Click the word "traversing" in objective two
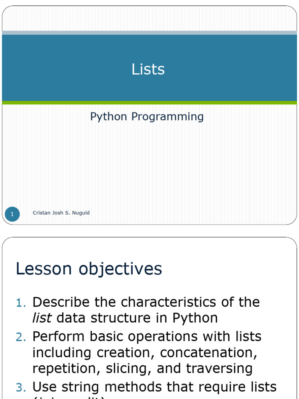 click(x=219, y=369)
